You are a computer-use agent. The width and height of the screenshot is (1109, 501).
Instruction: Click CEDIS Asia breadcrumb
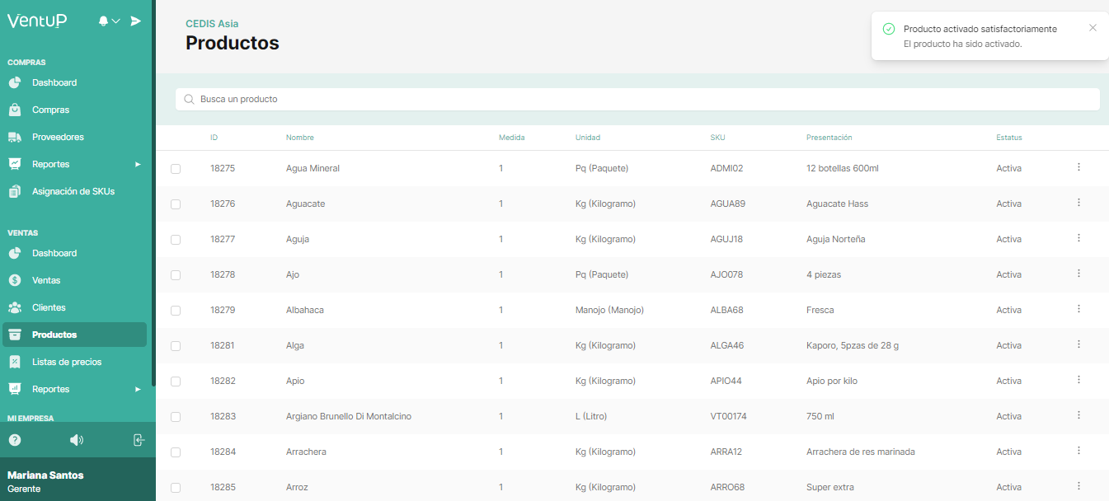[x=212, y=24]
